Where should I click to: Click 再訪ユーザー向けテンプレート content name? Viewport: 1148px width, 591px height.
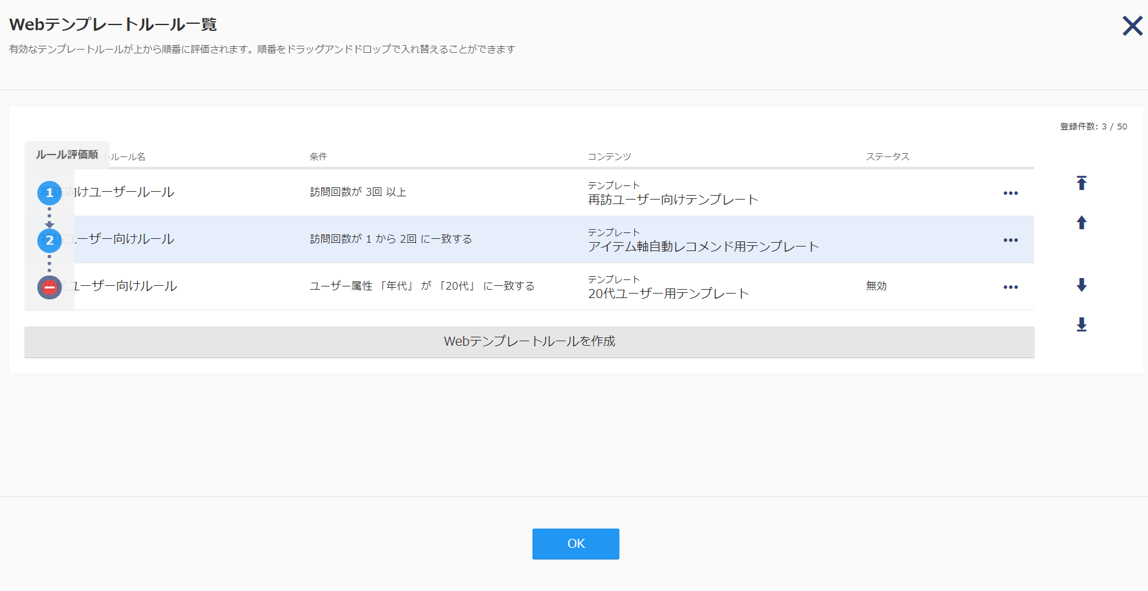(673, 200)
